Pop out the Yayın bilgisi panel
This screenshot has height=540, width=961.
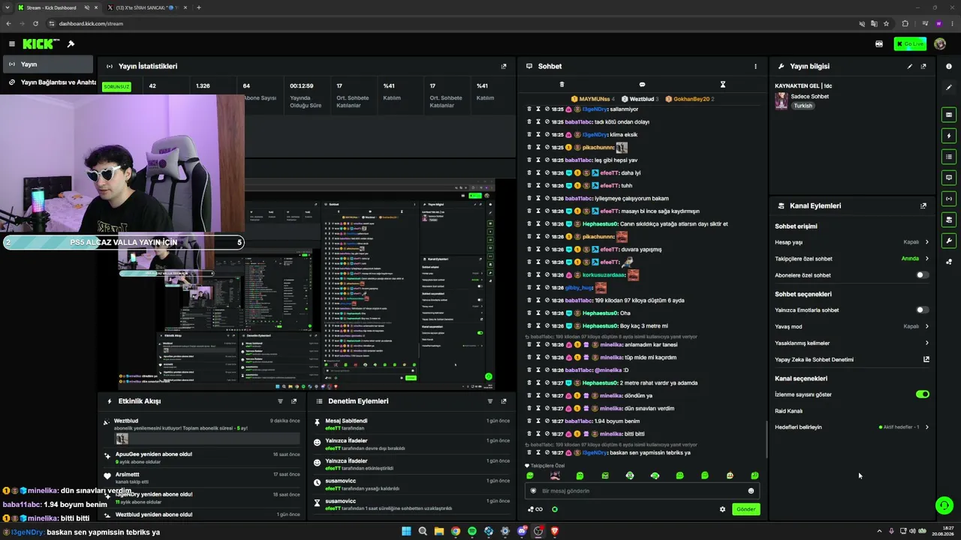pos(923,66)
